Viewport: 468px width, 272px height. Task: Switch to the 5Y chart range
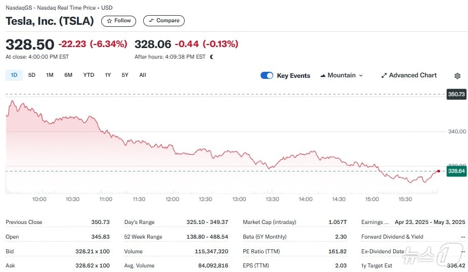pos(125,75)
